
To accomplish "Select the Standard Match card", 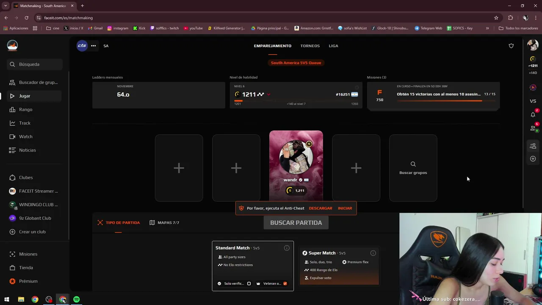I will [x=253, y=266].
